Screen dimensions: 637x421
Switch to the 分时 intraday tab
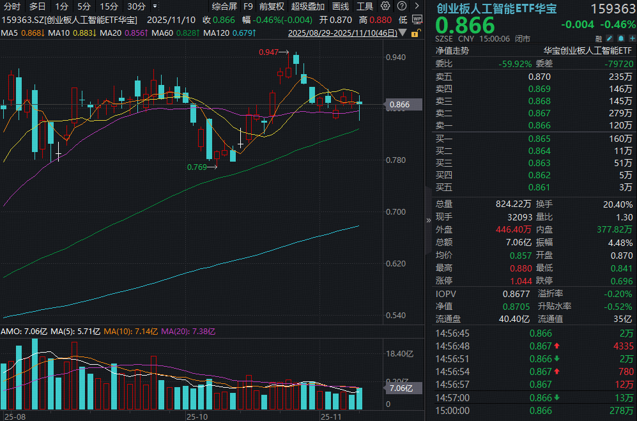click(12, 6)
